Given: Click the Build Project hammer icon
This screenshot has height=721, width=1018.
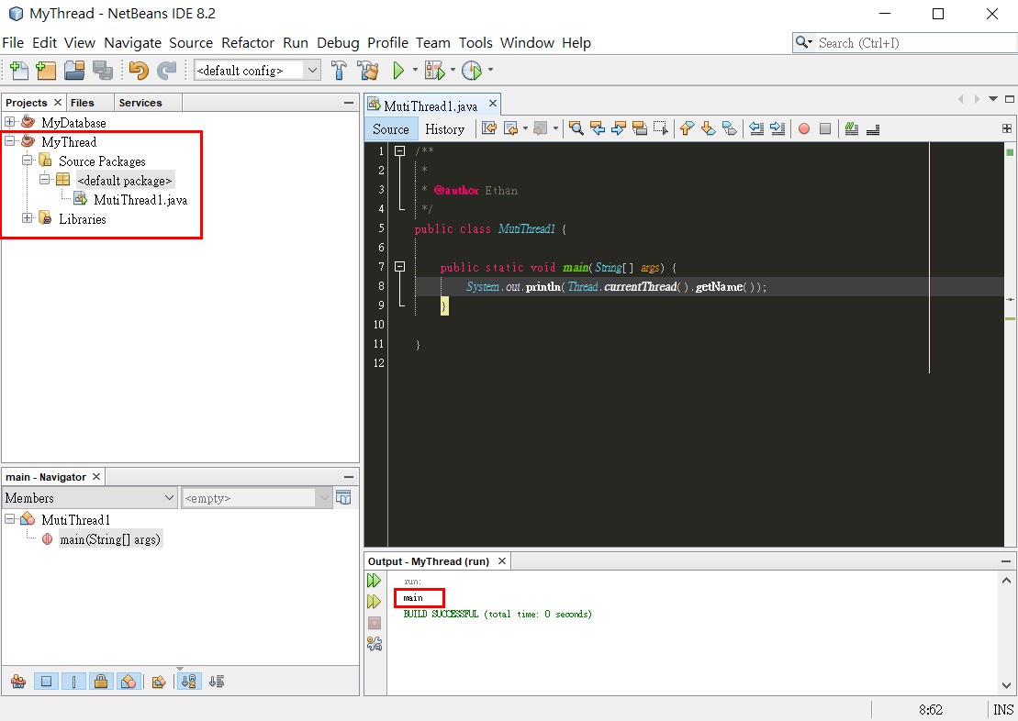Looking at the screenshot, I should [x=339, y=70].
